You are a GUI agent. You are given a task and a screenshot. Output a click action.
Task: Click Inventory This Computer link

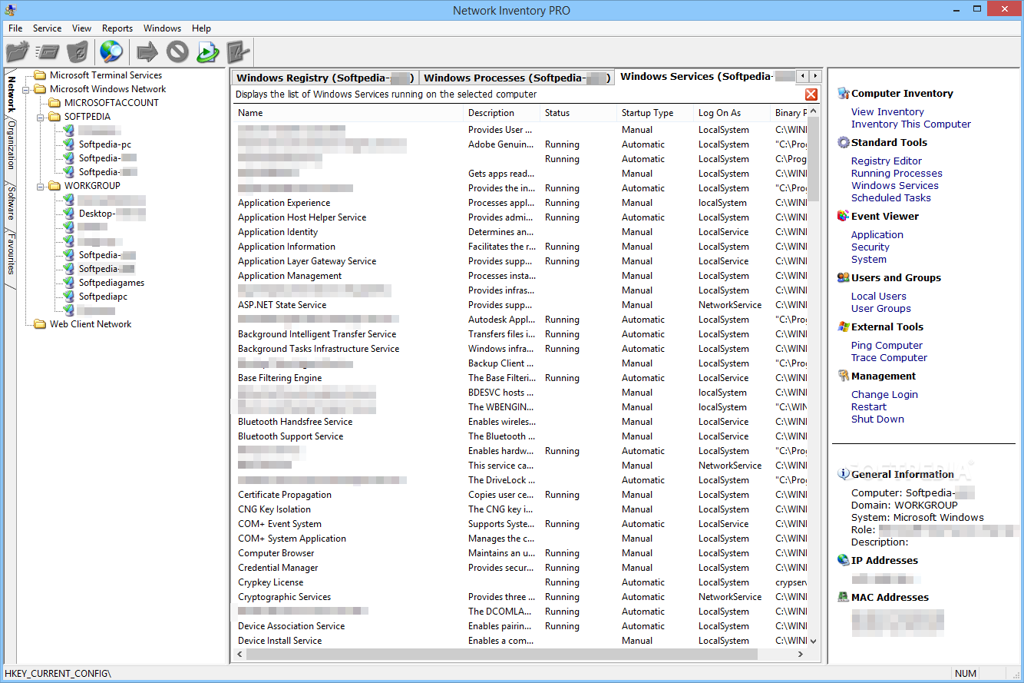pos(911,124)
